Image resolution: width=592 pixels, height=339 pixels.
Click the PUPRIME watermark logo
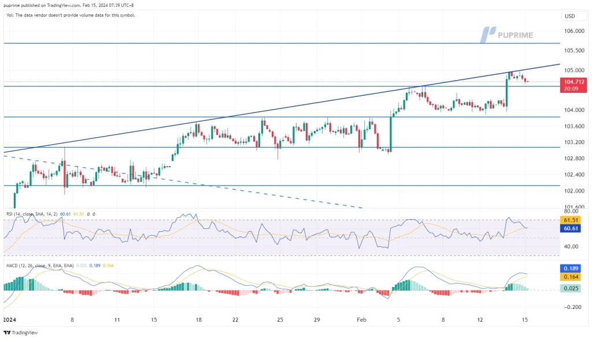[514, 34]
